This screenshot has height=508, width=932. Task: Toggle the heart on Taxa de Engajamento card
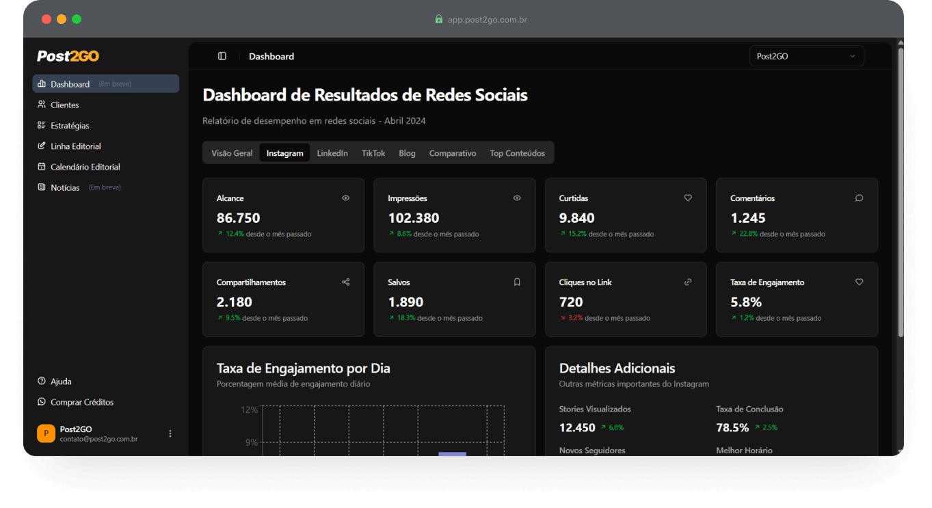click(x=859, y=282)
